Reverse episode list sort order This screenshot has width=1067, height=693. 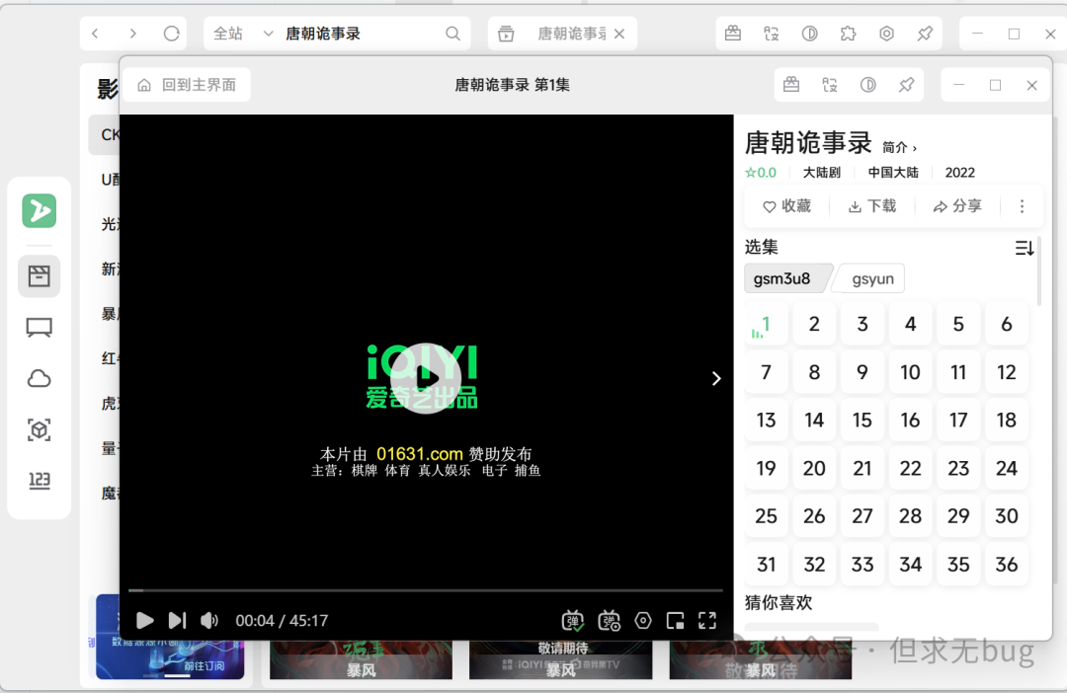[1025, 248]
